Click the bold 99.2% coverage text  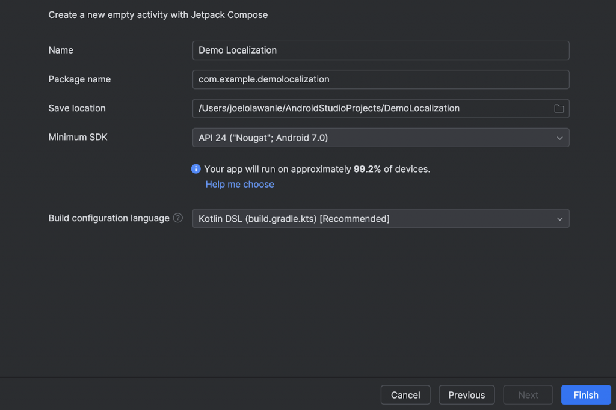click(367, 170)
